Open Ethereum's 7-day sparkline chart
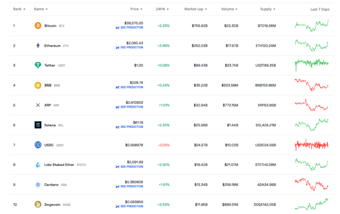The width and height of the screenshot is (340, 214). tap(312, 45)
